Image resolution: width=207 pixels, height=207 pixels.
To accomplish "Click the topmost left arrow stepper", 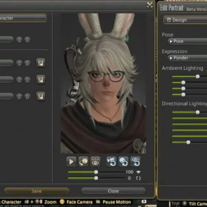I will pyautogui.click(x=19, y=40).
